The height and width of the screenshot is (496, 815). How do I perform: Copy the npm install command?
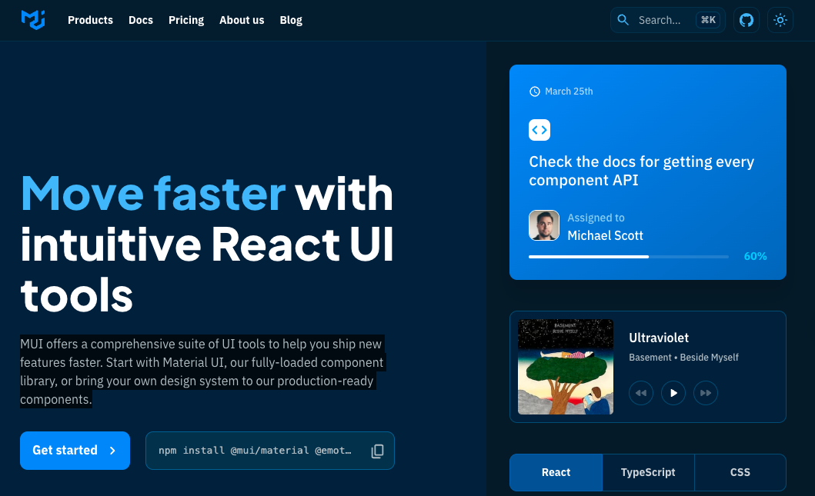(378, 451)
